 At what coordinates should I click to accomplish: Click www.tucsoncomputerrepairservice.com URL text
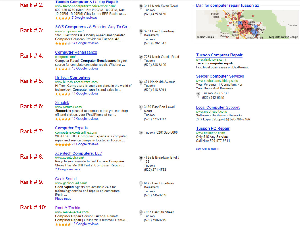coord(85,6)
